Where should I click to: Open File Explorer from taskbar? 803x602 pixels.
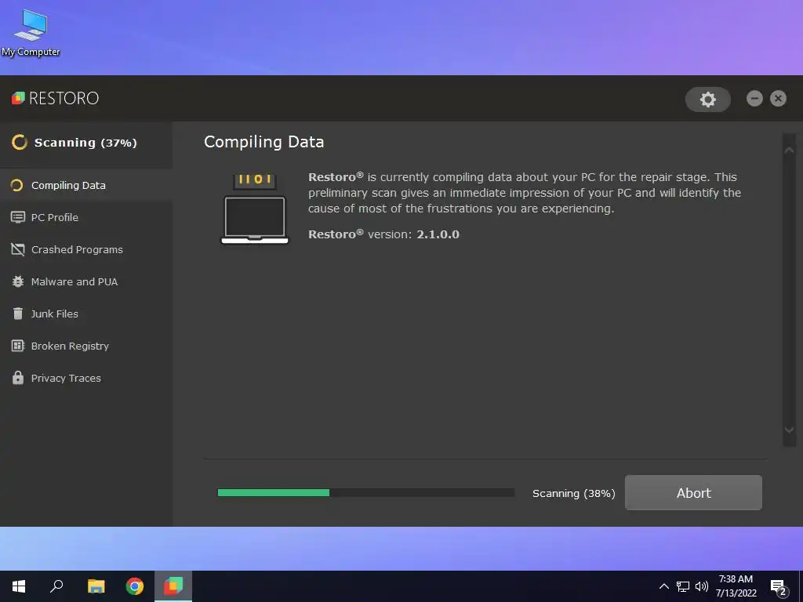coord(96,586)
